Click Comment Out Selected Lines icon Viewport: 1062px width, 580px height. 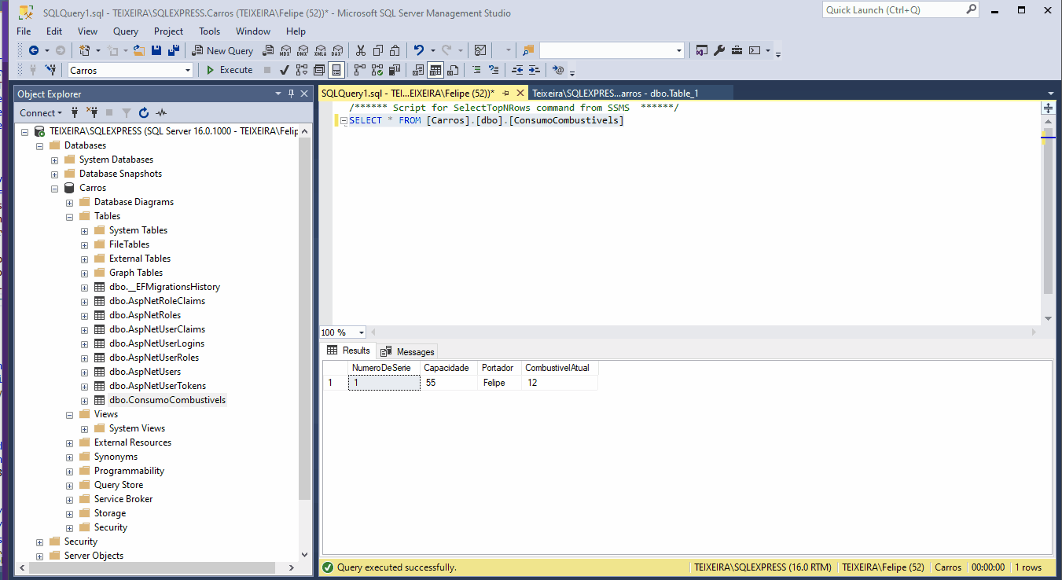coord(476,70)
